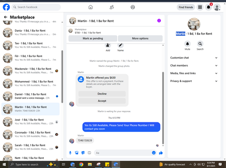This screenshot has height=168, width=226.
Task: Expand Privacy & support section
Action: 194,81
